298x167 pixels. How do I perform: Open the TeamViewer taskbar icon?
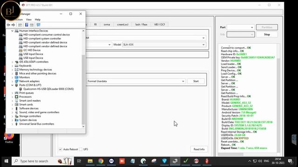[x=111, y=161]
